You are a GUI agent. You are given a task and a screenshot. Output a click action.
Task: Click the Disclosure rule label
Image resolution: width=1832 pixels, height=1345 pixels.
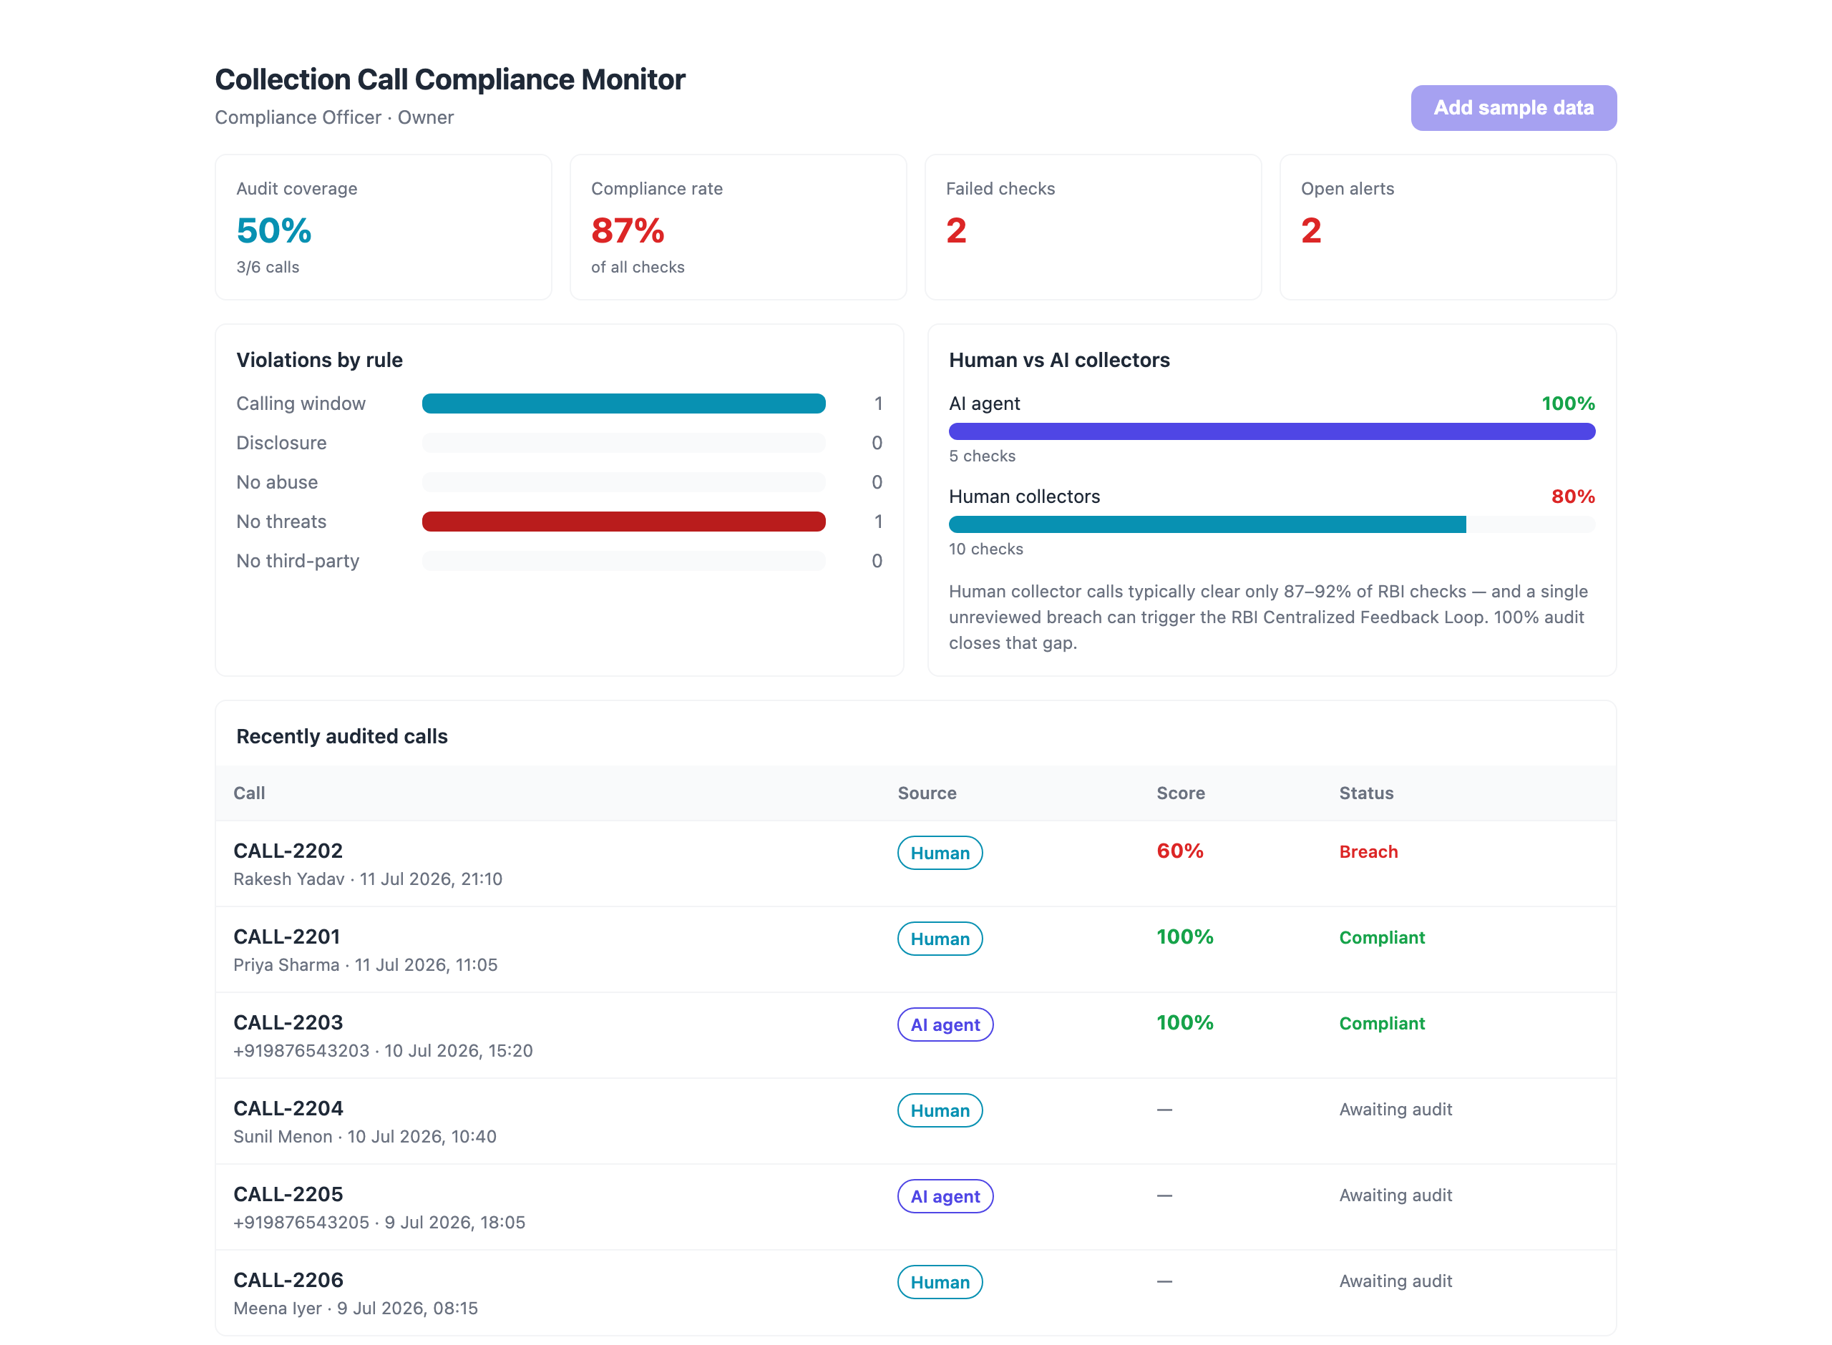tap(281, 442)
